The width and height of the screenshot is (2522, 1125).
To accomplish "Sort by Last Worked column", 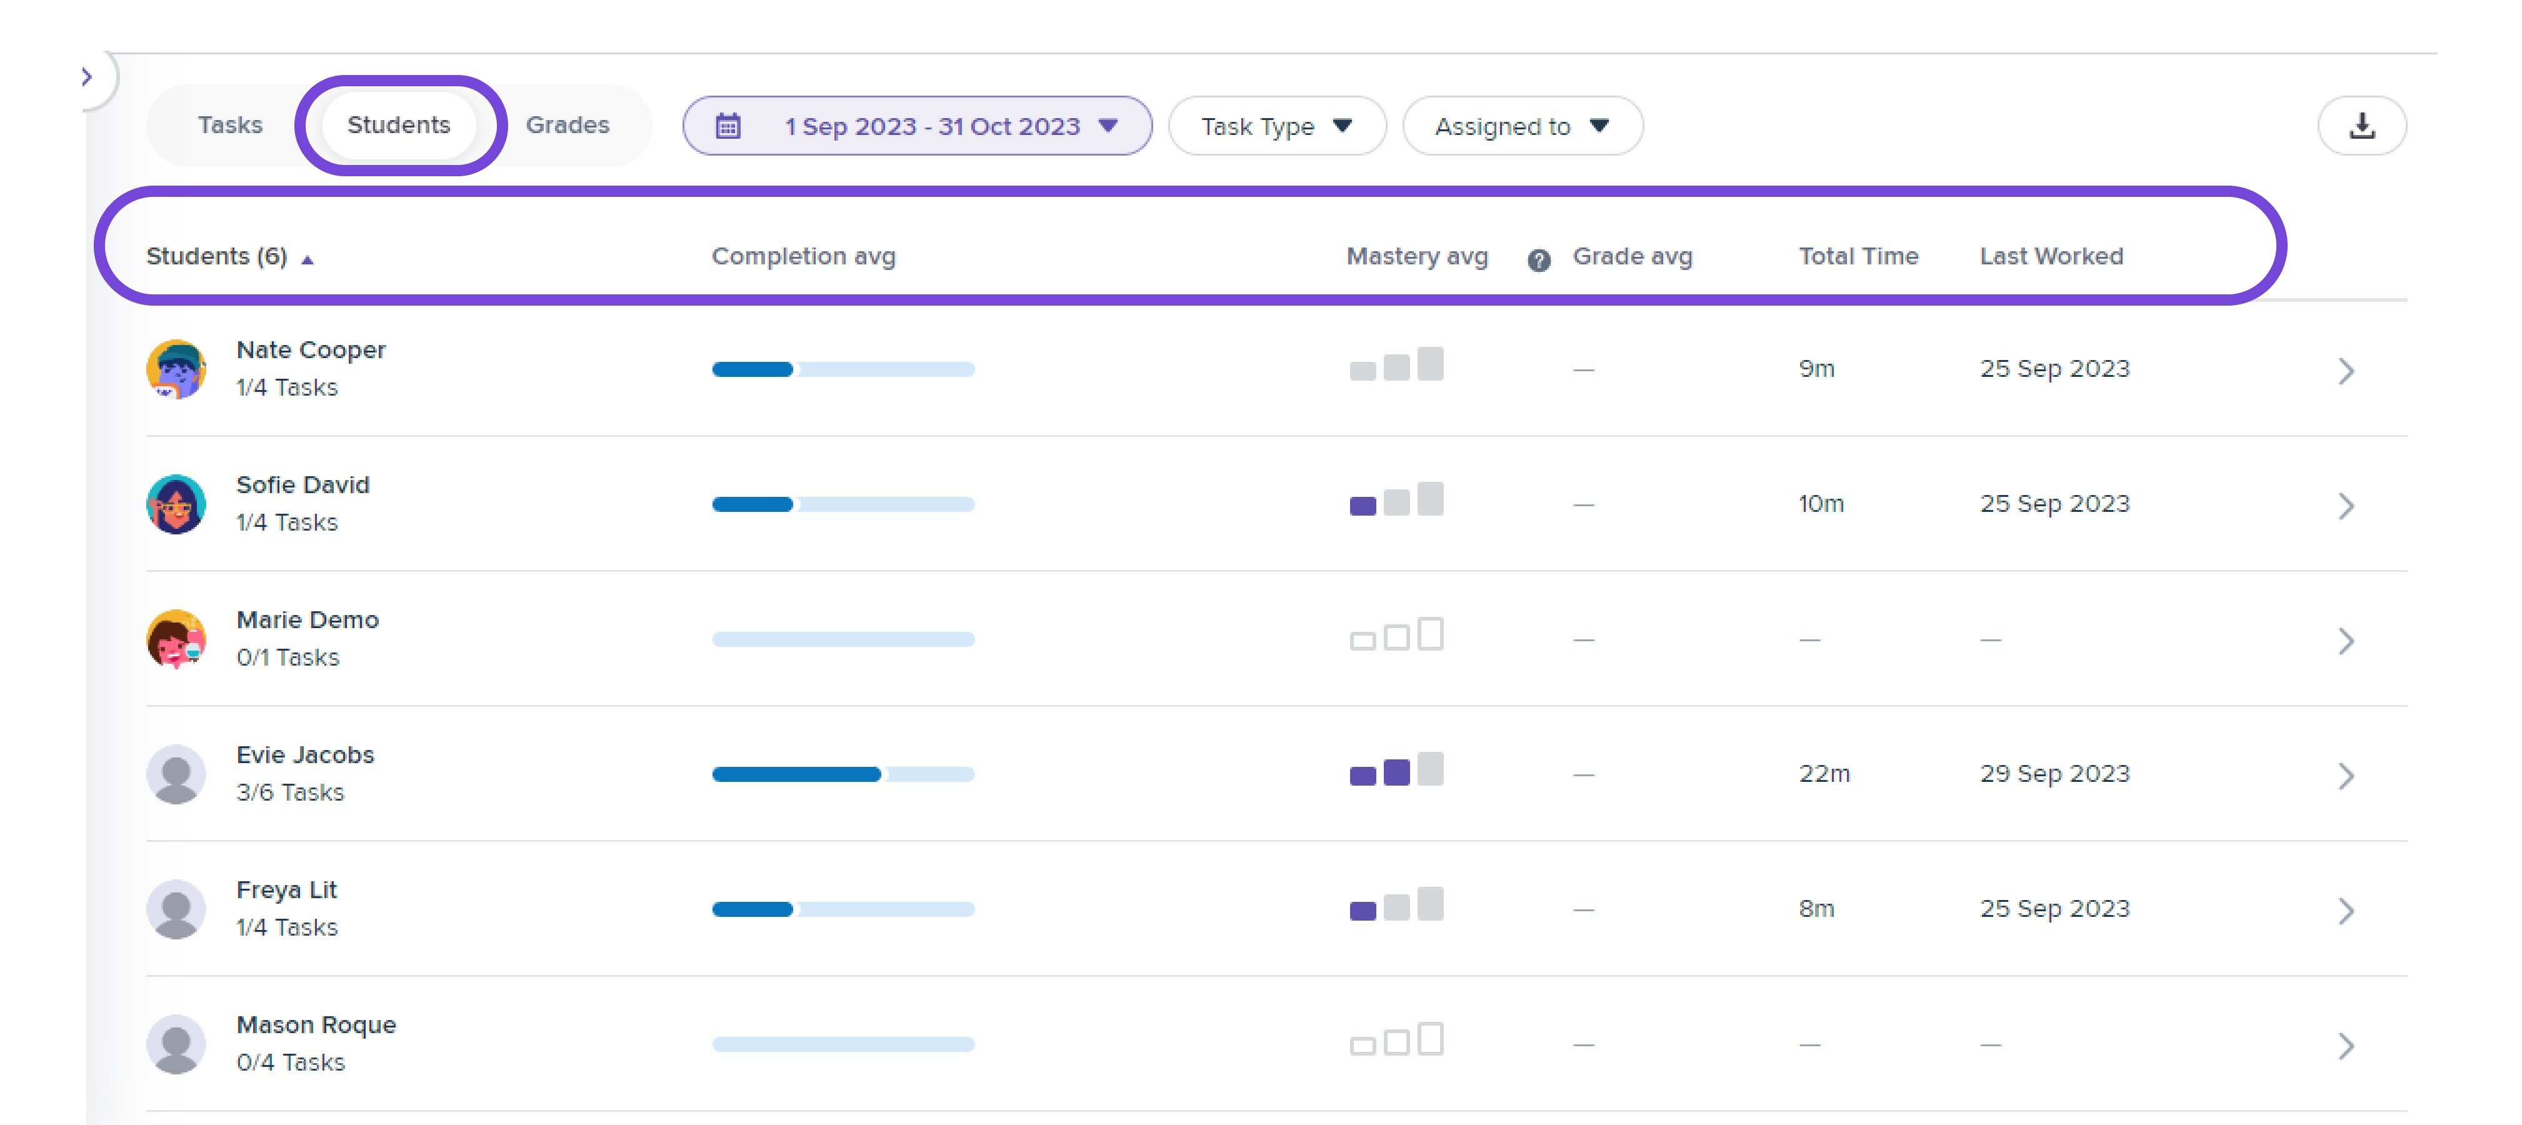I will coord(2051,256).
